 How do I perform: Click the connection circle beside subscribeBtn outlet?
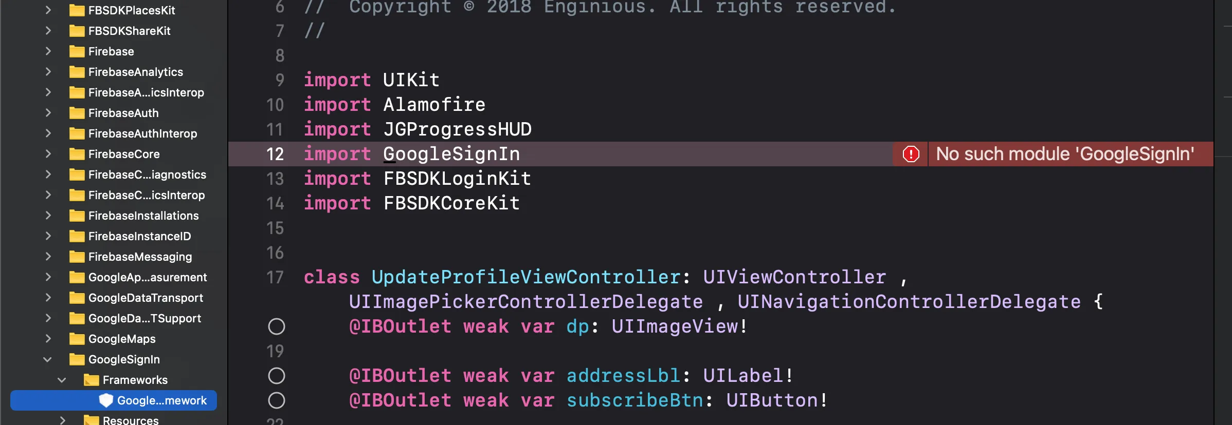276,400
